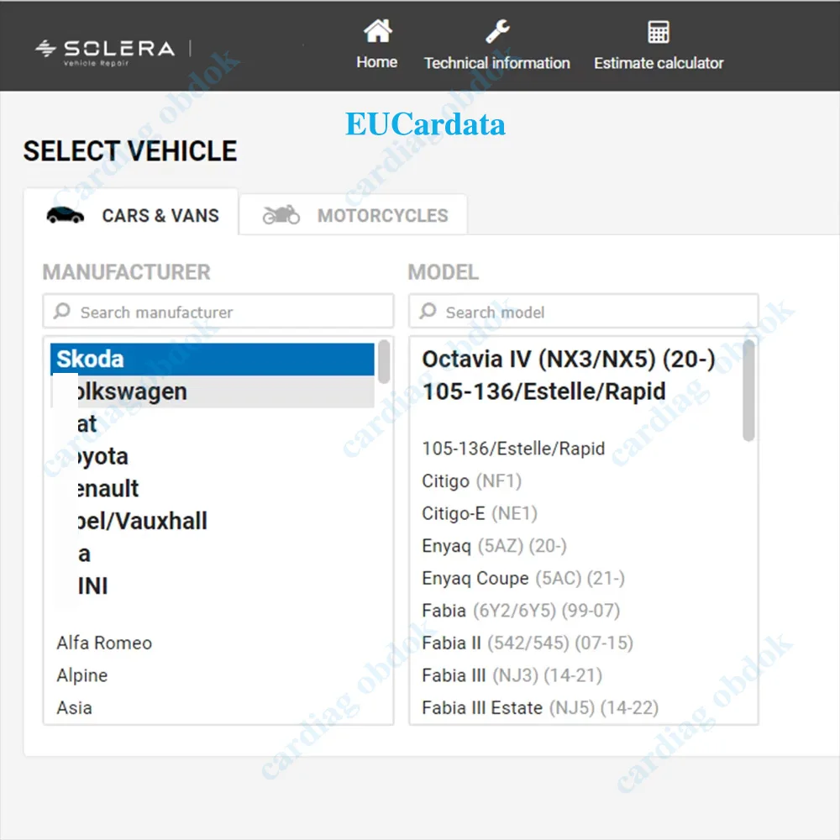The image size is (840, 840).
Task: Select Fabia III (NJ3) (14-21) model
Action: [512, 675]
